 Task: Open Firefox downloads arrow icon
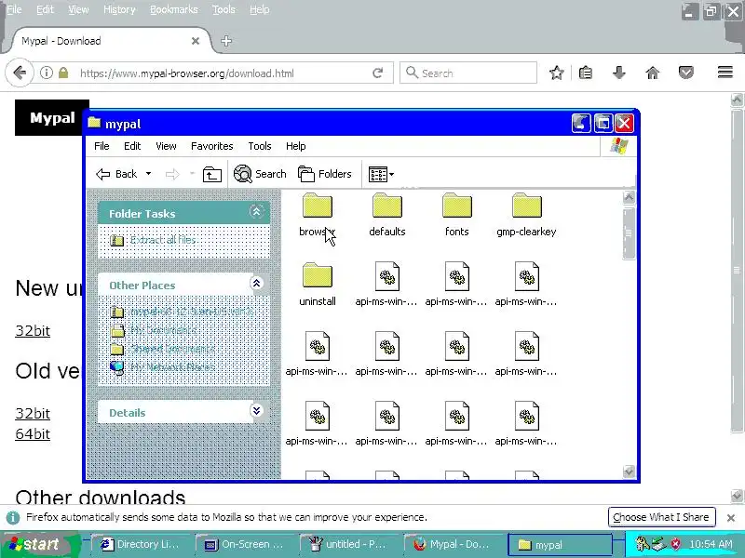click(618, 73)
